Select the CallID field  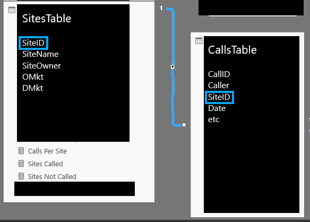219,74
